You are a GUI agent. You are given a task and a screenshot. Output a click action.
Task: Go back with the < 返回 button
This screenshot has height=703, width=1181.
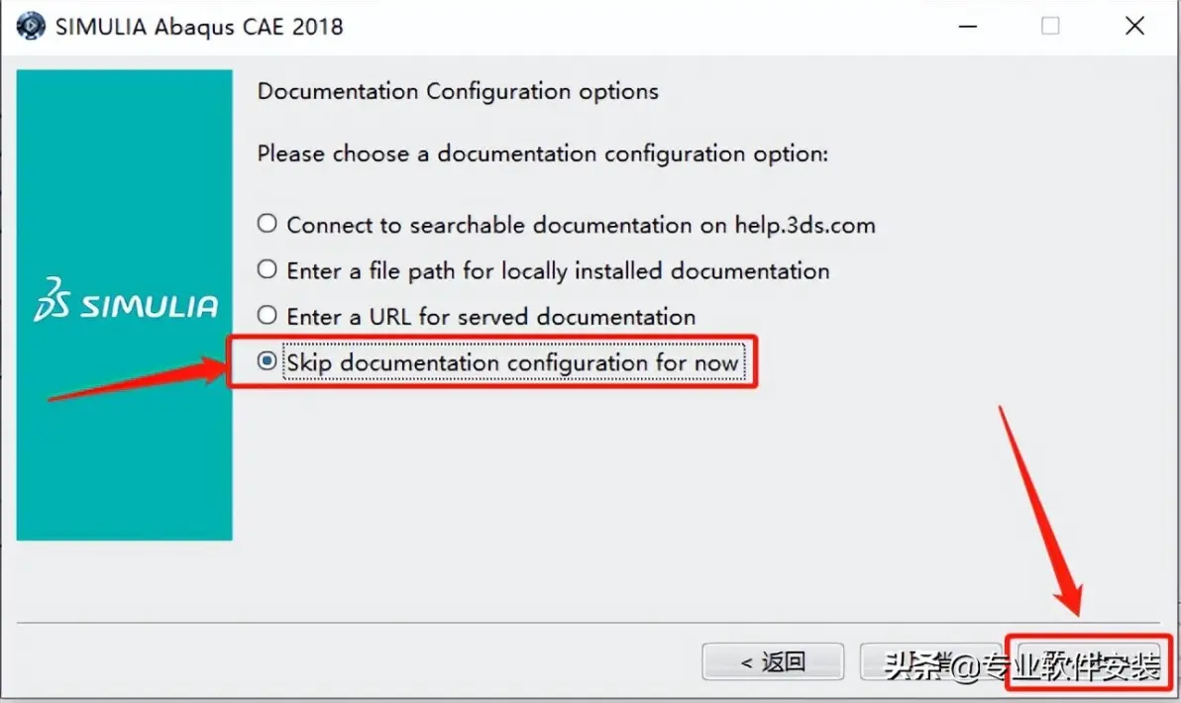point(773,661)
